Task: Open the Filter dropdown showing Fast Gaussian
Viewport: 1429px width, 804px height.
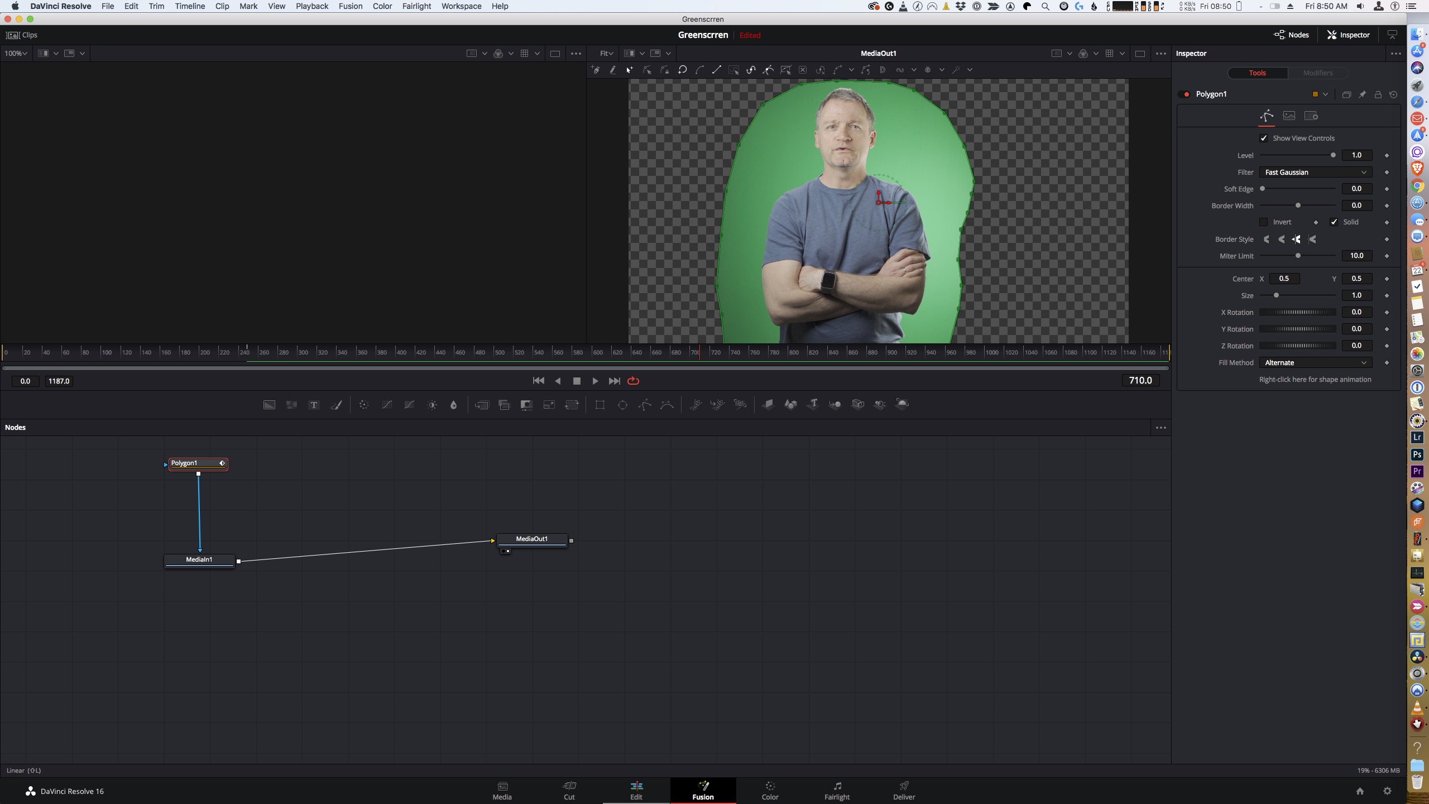Action: tap(1315, 172)
